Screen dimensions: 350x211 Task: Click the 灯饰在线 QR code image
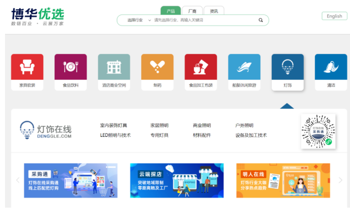point(318,131)
